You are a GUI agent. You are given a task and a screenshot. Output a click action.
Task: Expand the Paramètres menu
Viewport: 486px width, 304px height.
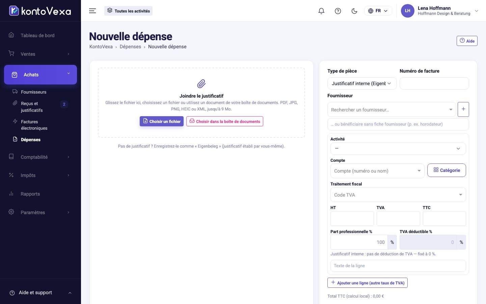[40, 212]
